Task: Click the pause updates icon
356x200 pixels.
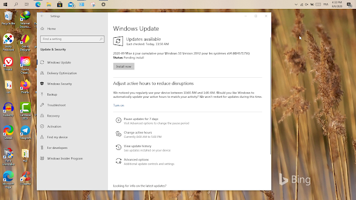Action: pos(118,120)
